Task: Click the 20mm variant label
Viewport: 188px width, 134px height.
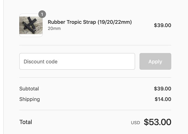Action: tap(54, 29)
